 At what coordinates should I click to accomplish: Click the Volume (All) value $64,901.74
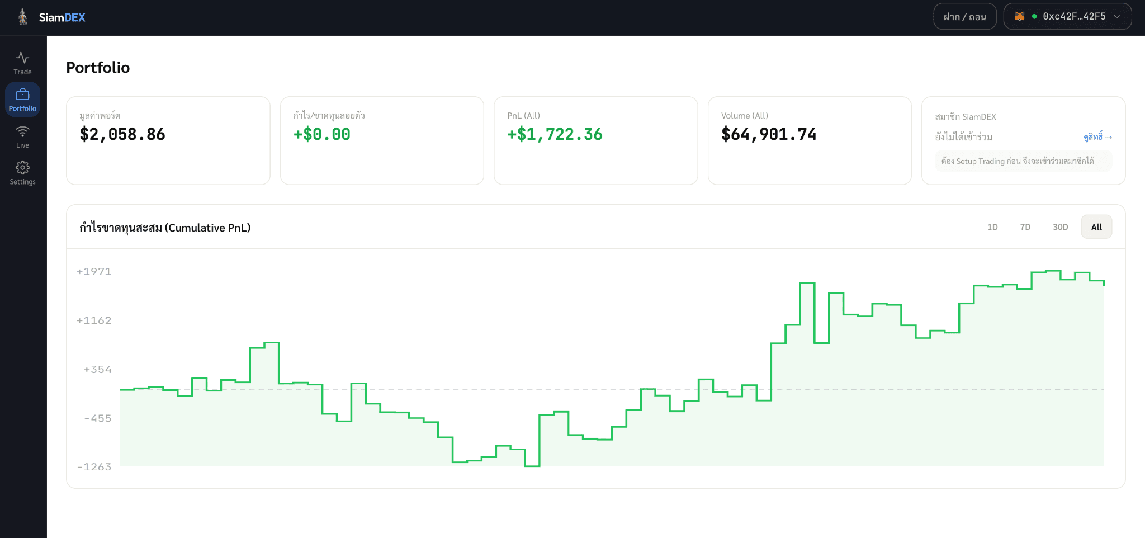pyautogui.click(x=769, y=134)
